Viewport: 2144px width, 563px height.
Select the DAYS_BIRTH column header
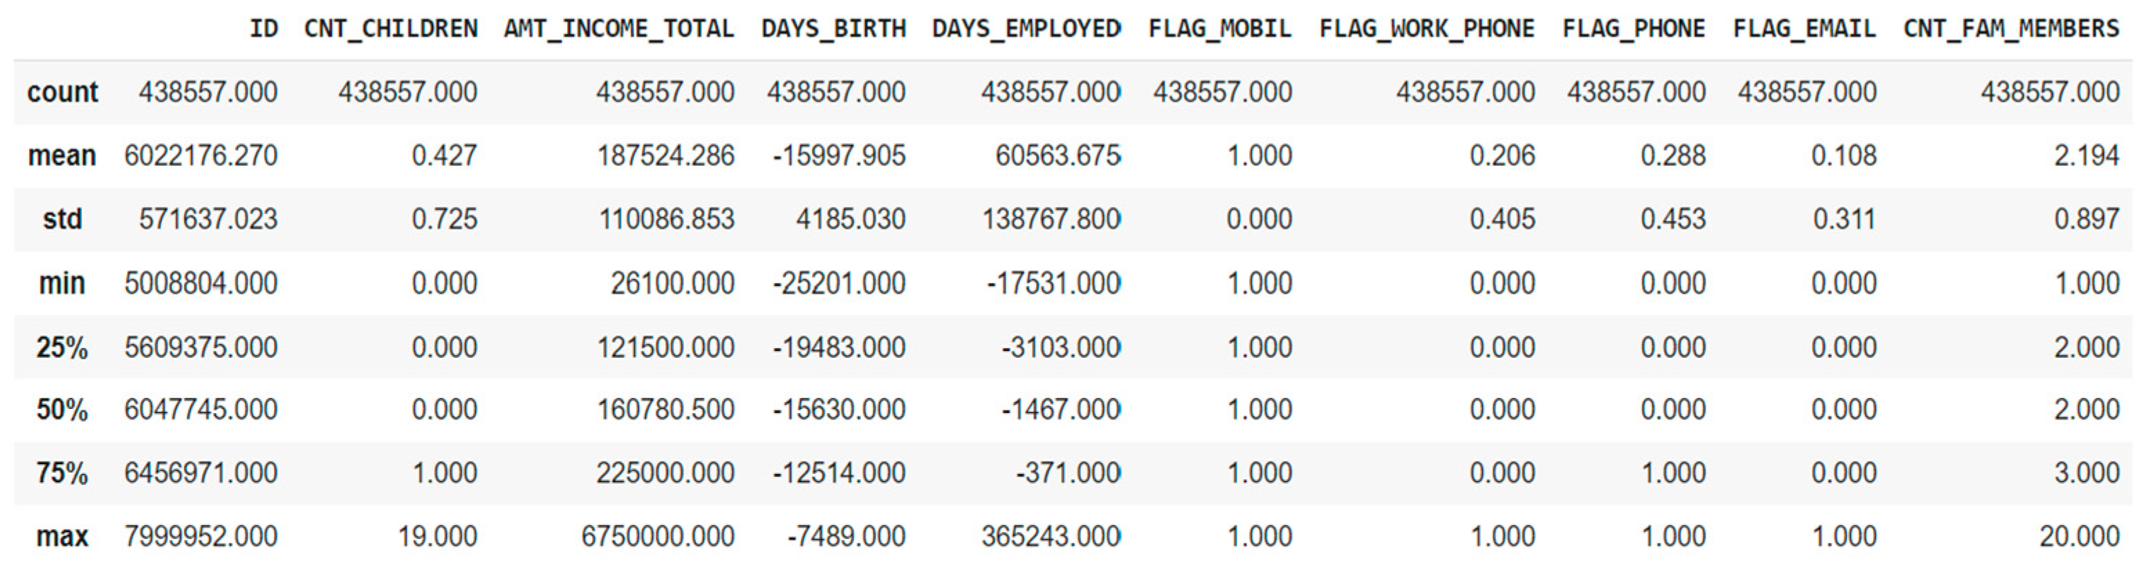[833, 29]
